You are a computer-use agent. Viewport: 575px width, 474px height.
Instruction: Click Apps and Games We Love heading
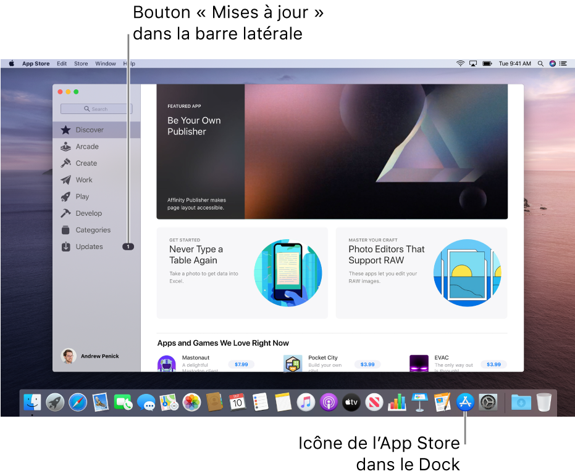point(223,343)
